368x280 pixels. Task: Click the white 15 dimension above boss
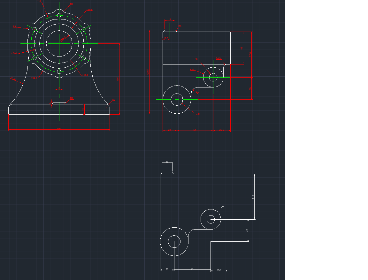[x=167, y=162]
